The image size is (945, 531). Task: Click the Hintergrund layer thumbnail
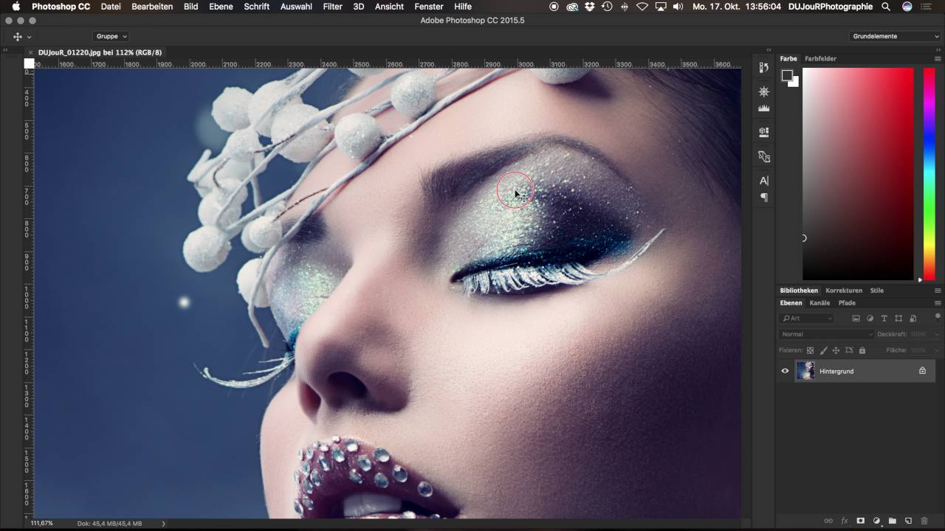click(x=805, y=371)
